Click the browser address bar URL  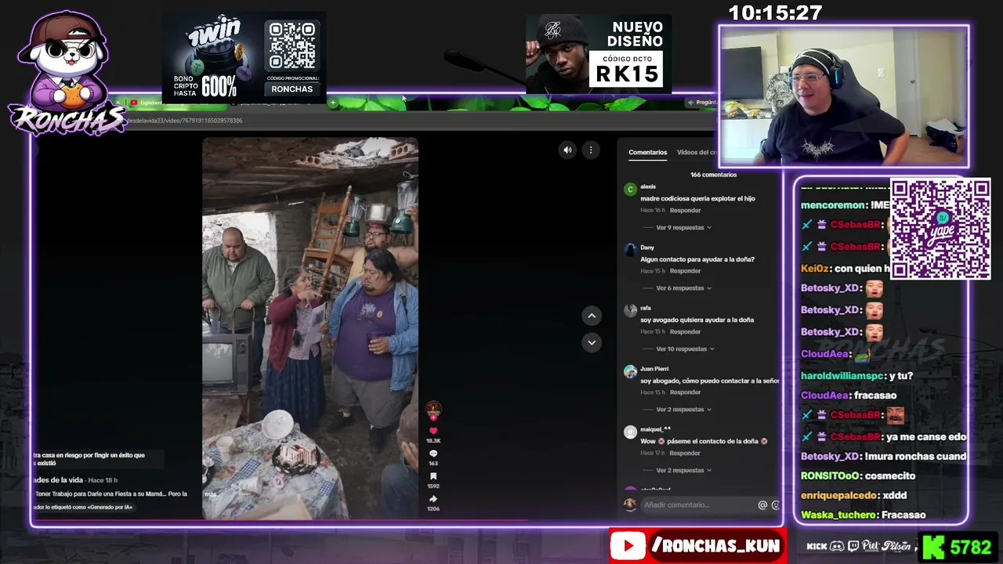[185, 121]
